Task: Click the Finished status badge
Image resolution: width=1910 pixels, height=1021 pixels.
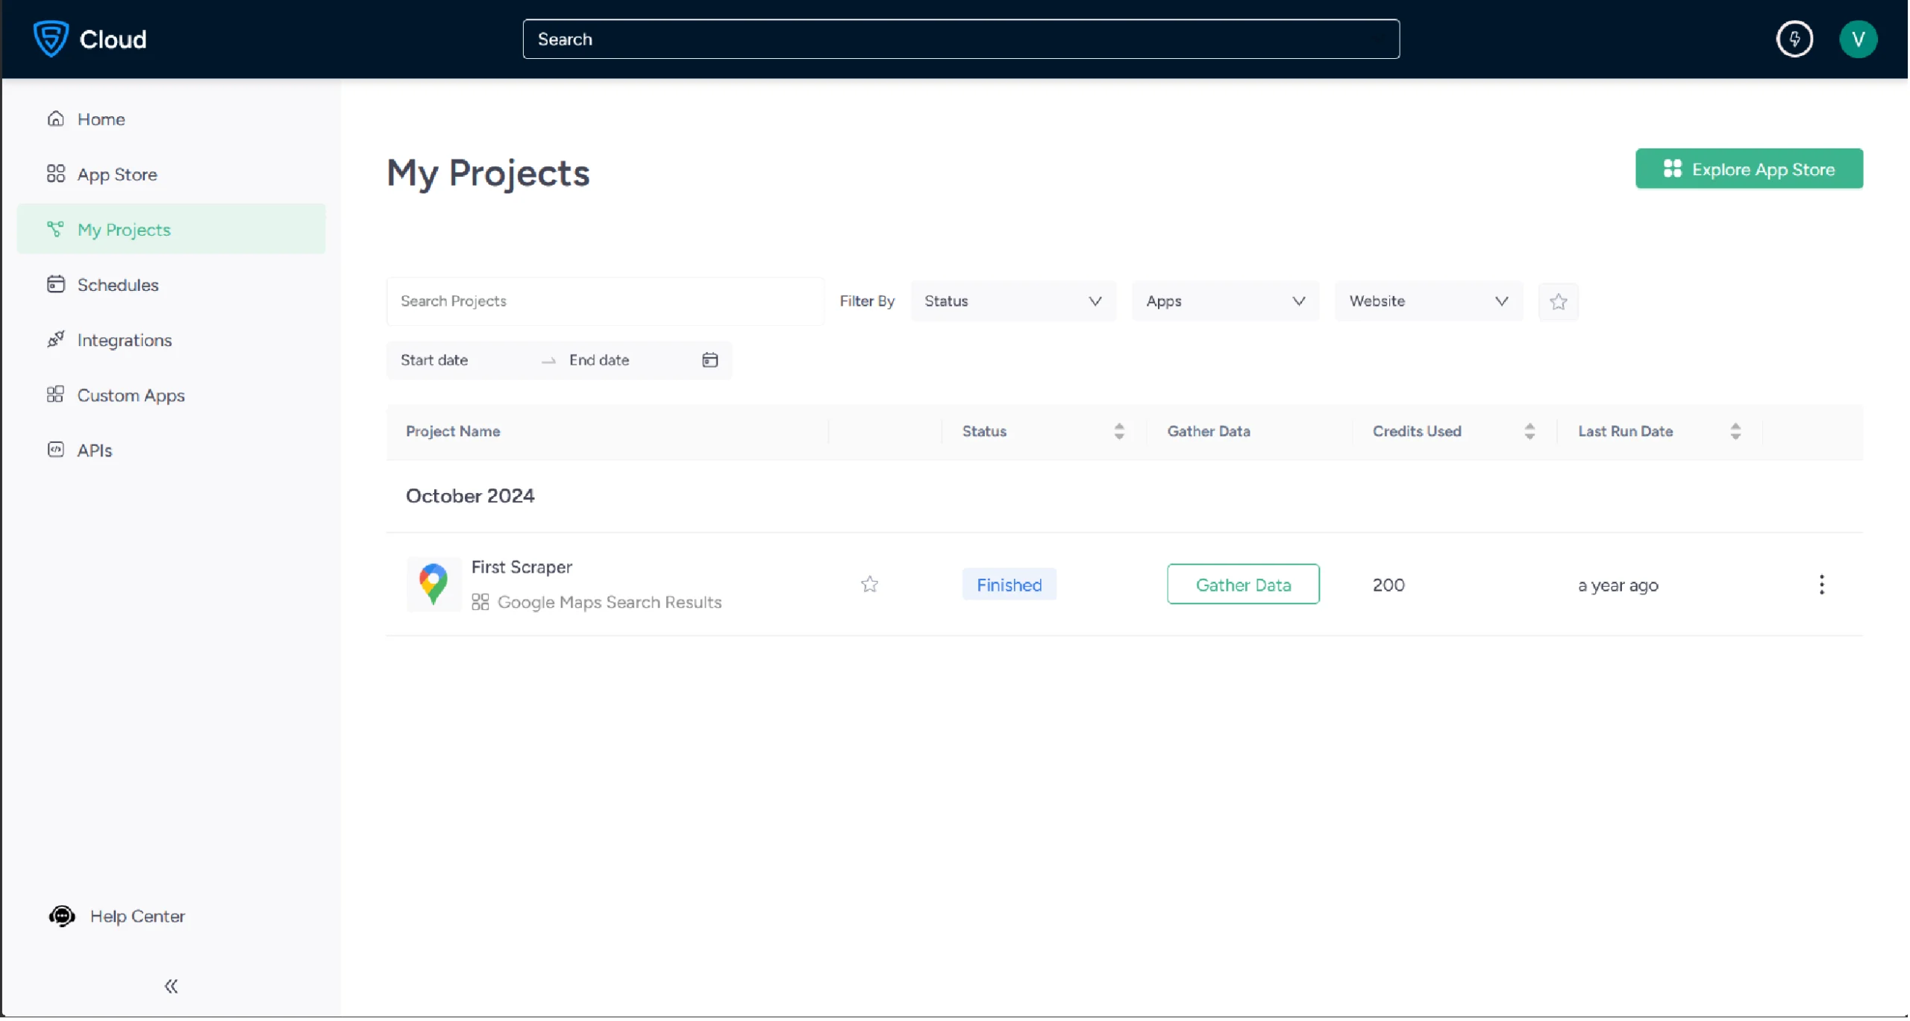Action: point(1009,585)
